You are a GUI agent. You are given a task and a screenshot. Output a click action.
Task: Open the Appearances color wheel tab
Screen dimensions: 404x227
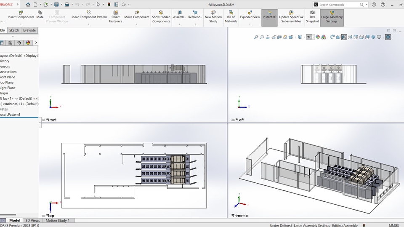point(28,43)
